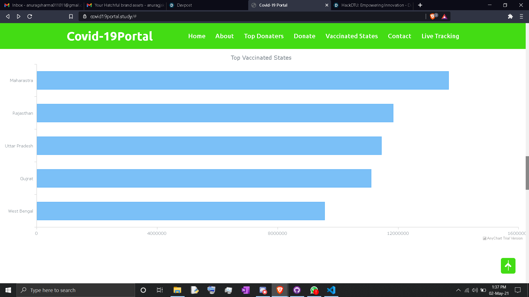Go to the Live Tracking page
The width and height of the screenshot is (529, 297).
point(440,36)
